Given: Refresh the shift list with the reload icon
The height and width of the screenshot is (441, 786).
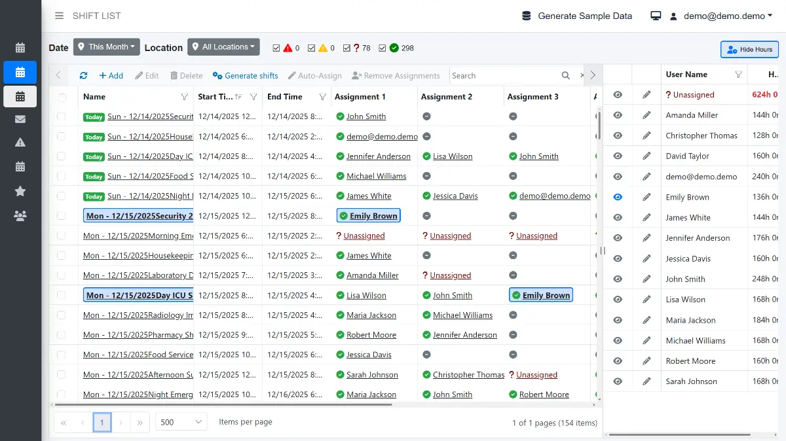Looking at the screenshot, I should point(83,75).
